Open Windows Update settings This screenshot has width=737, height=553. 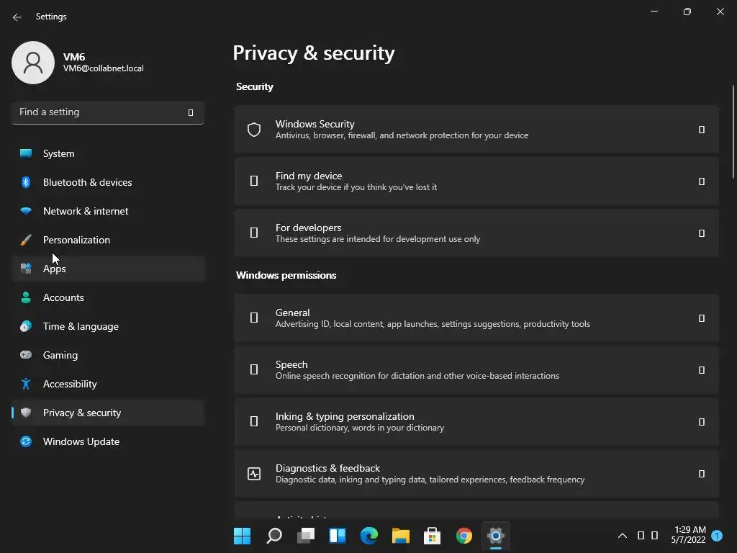108,441
